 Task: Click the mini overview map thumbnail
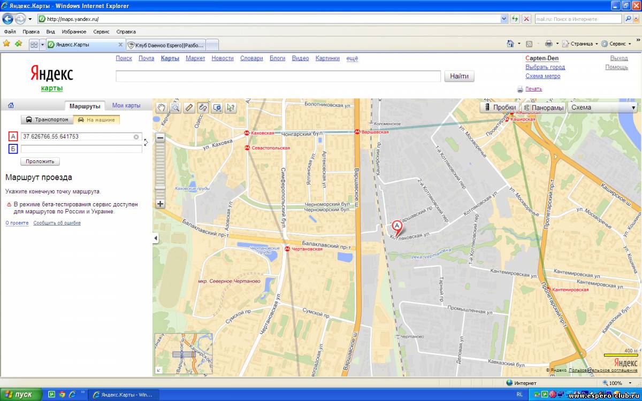point(184,354)
